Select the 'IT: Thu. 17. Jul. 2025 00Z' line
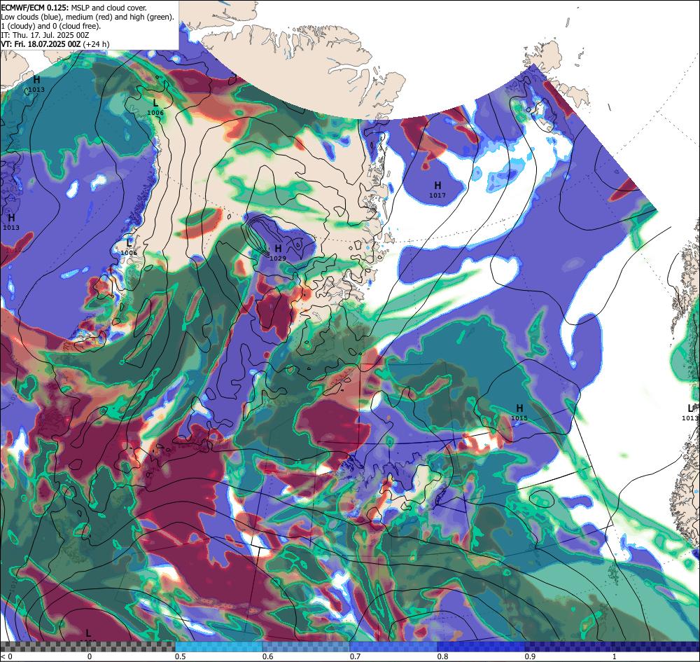The height and width of the screenshot is (662, 700). coord(45,35)
